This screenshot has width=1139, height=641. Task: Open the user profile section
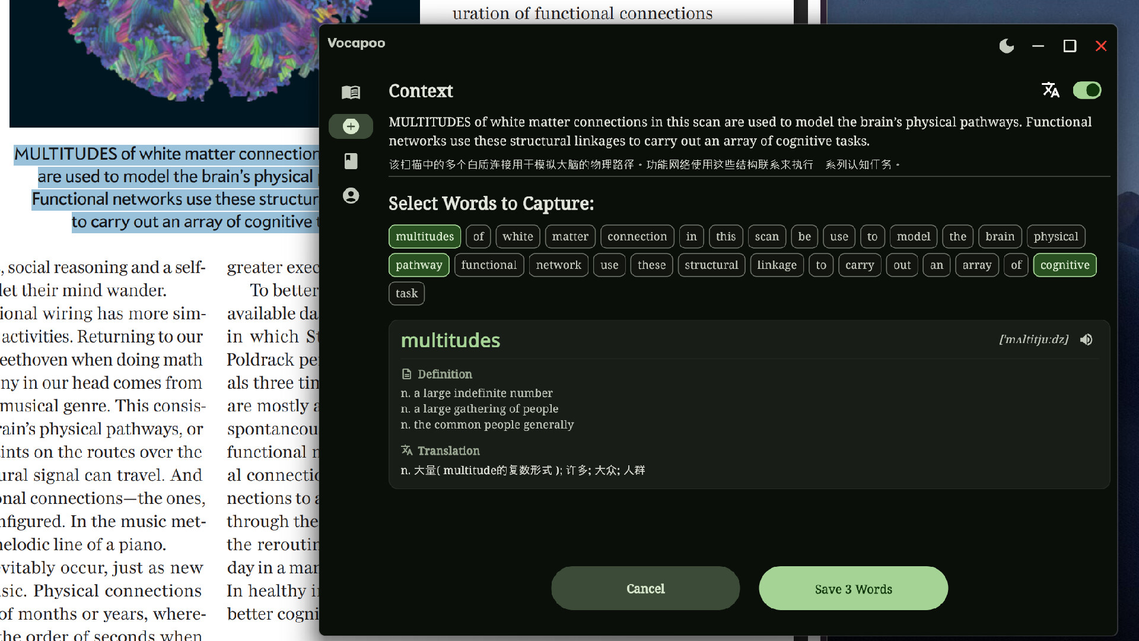point(351,195)
